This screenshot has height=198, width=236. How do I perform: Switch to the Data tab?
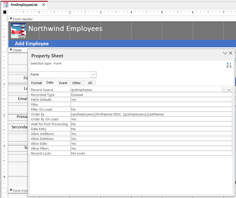pyautogui.click(x=50, y=83)
